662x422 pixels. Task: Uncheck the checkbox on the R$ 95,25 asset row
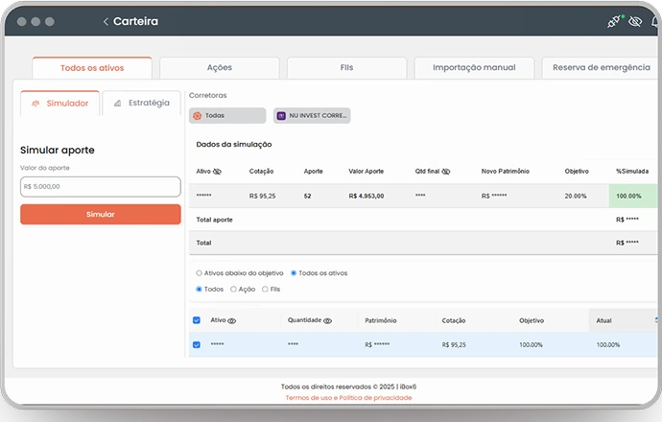point(197,344)
